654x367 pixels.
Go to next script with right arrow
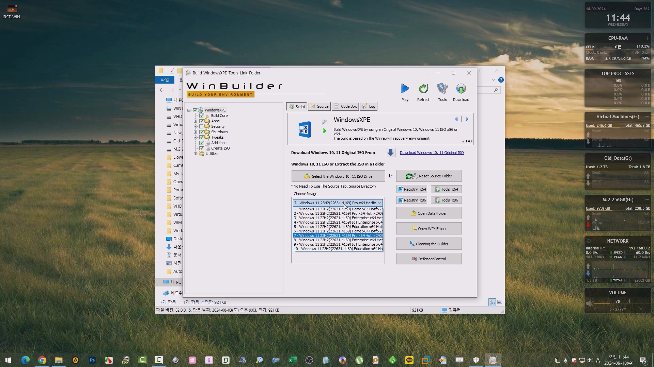[x=467, y=119]
